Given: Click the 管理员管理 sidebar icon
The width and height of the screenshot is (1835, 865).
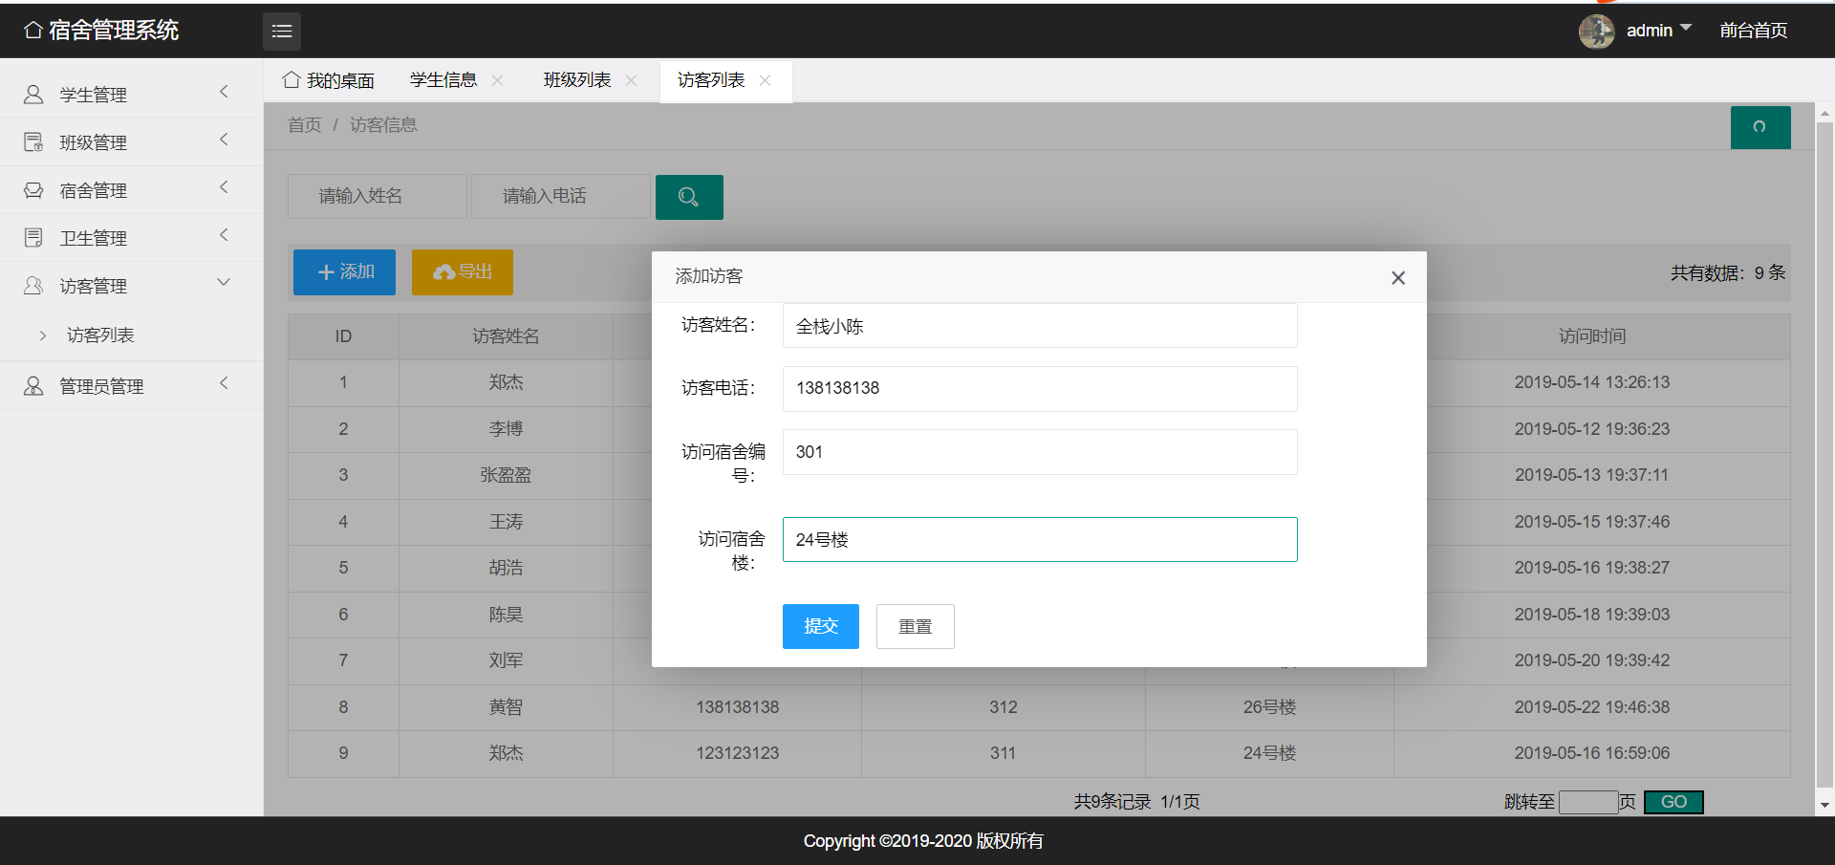Looking at the screenshot, I should tap(33, 385).
